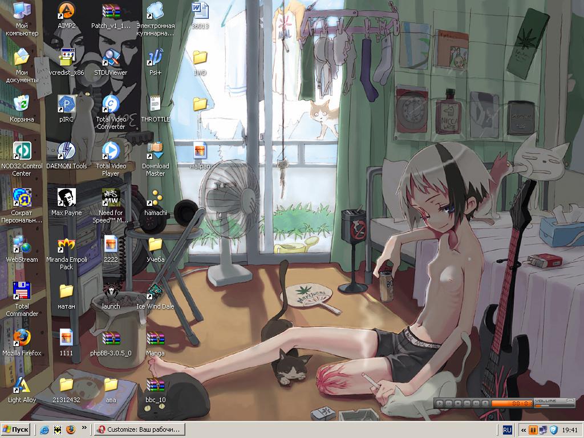
Task: Launch the pIRC shortcut
Action: (x=66, y=109)
